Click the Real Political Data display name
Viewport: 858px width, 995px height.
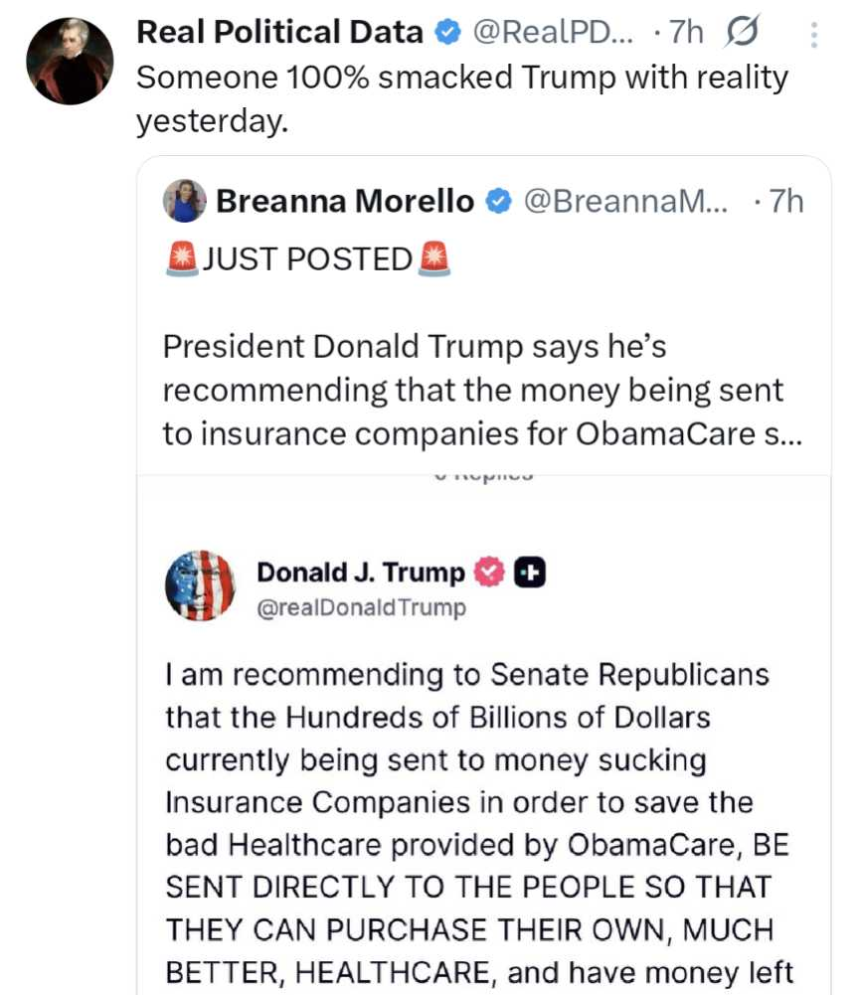point(279,33)
